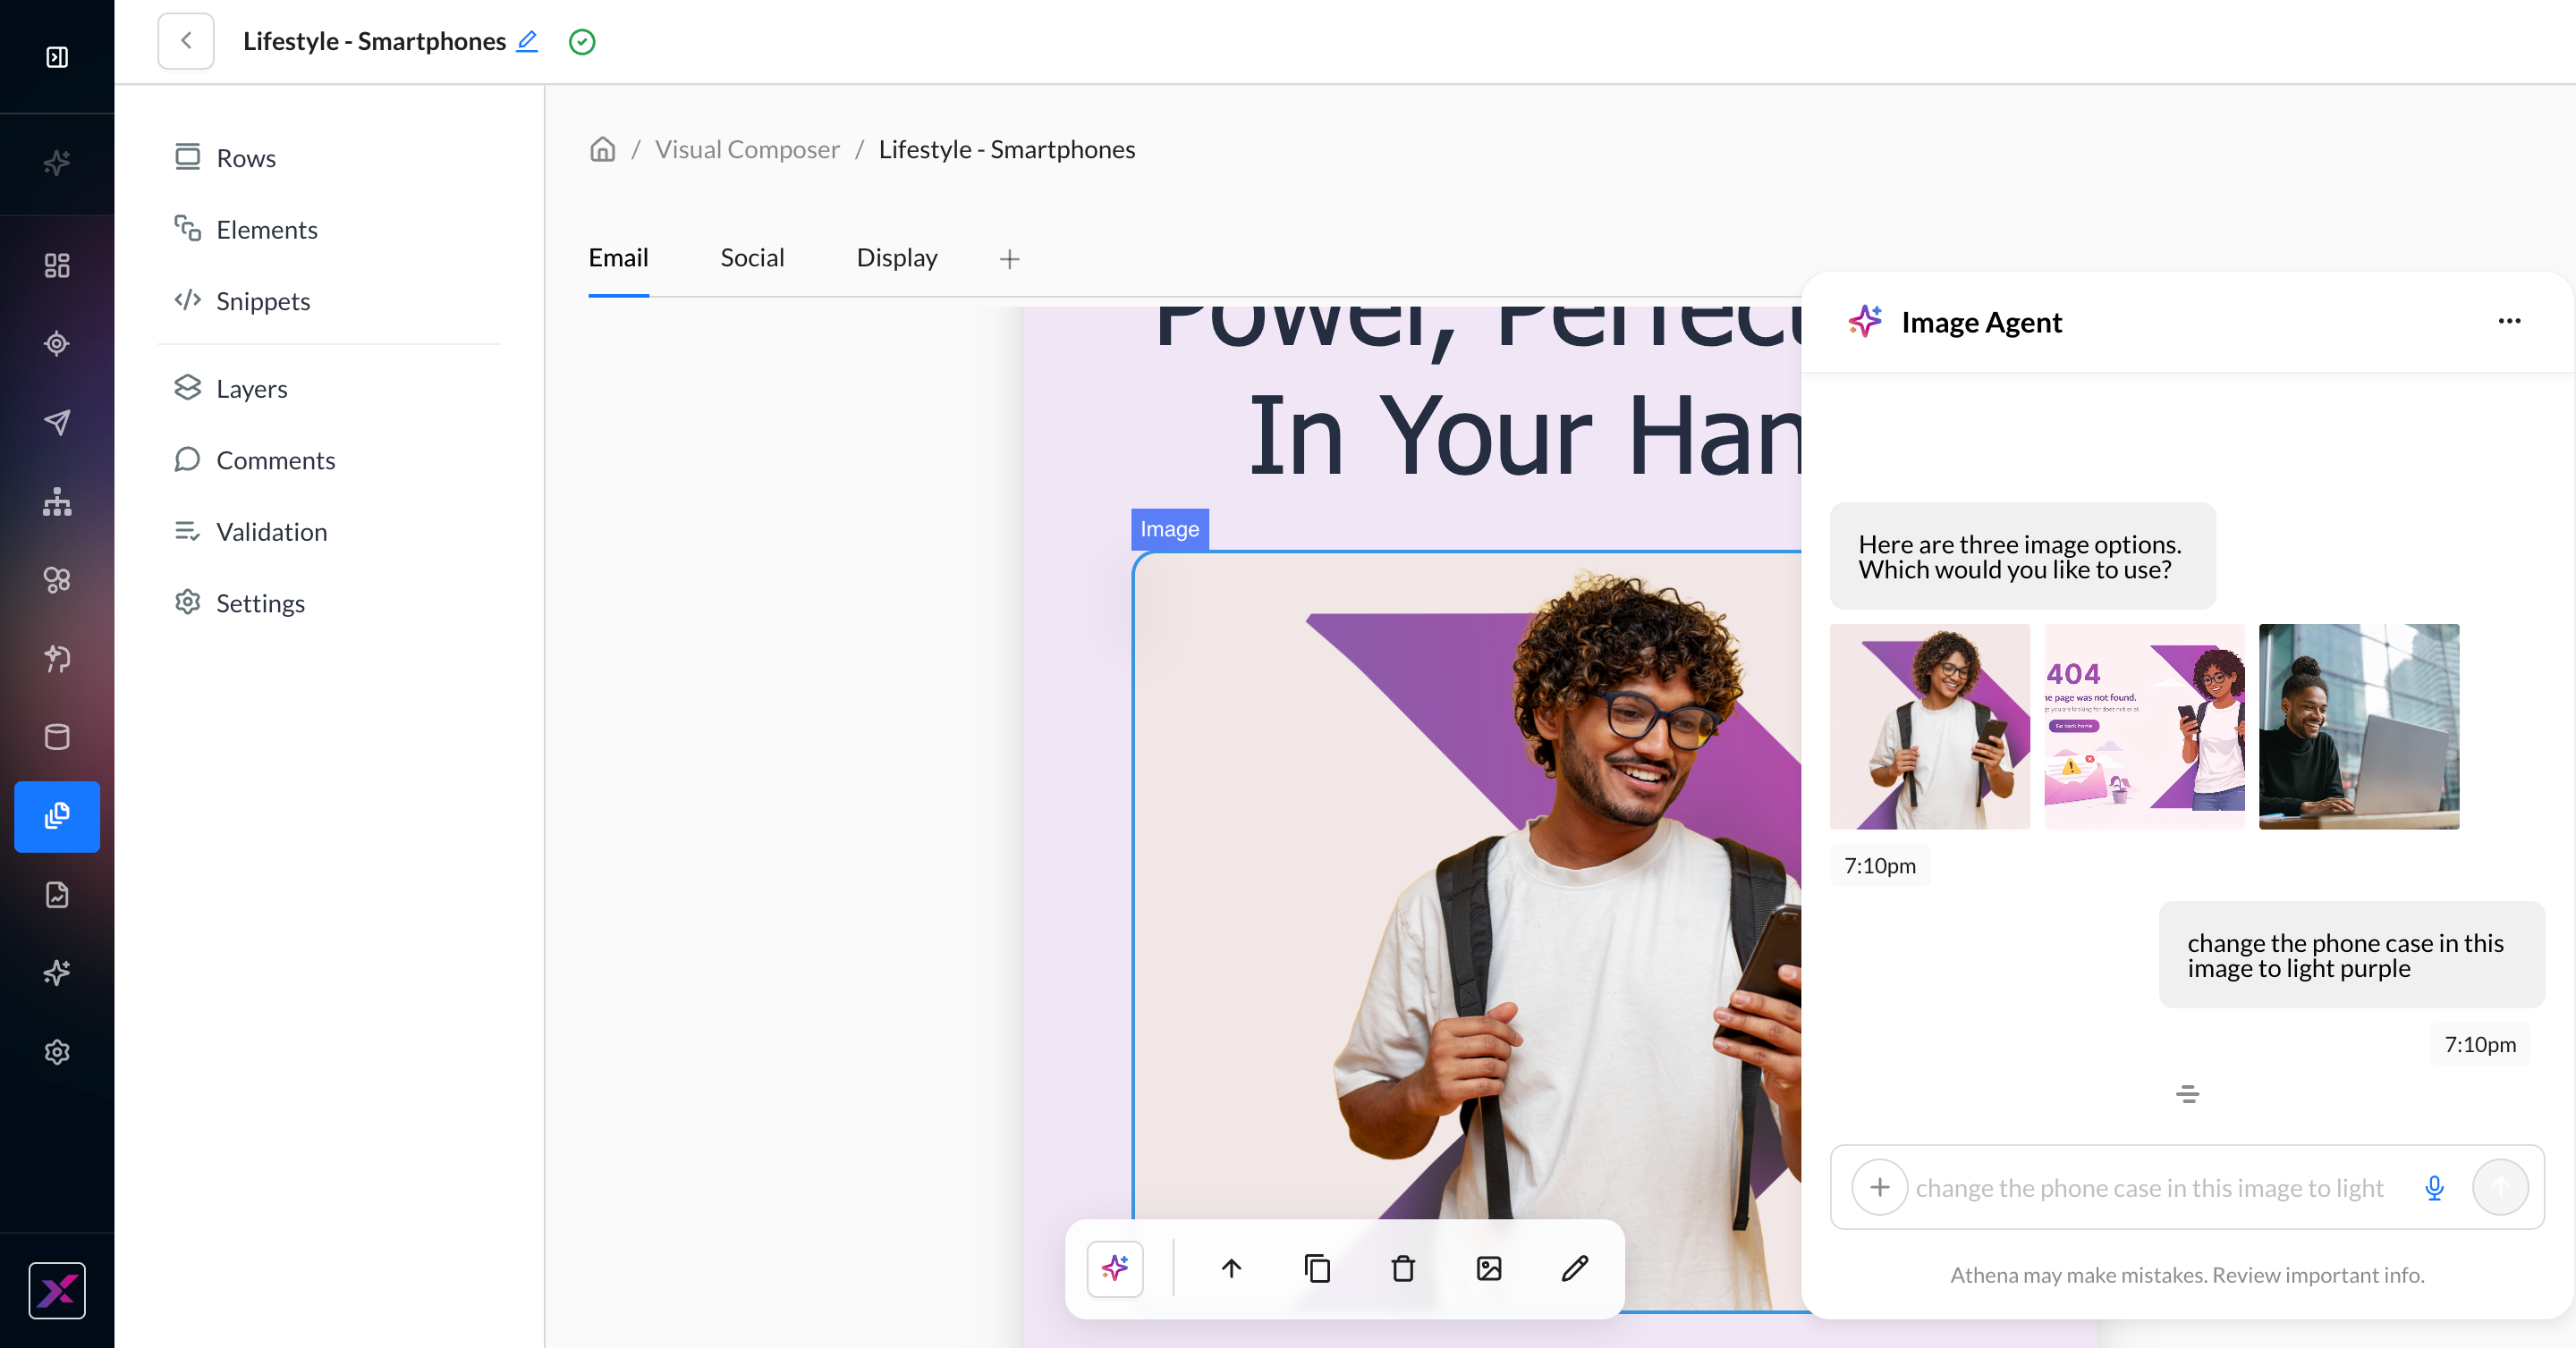This screenshot has width=2576, height=1348.
Task: Replace image using the picture tool
Action: (x=1489, y=1269)
